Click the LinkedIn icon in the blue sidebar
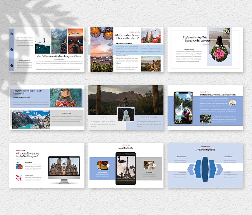Viewport: 252px width, 215px height. tap(12, 50)
